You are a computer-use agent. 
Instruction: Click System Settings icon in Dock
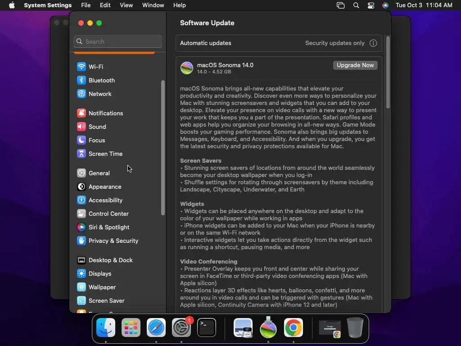181,328
